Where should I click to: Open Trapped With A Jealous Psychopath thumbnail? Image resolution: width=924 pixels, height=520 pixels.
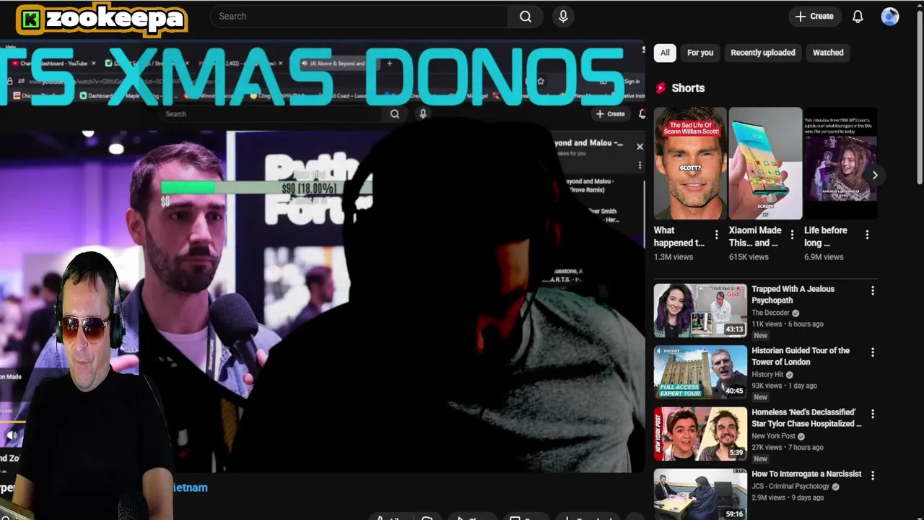[x=700, y=311]
